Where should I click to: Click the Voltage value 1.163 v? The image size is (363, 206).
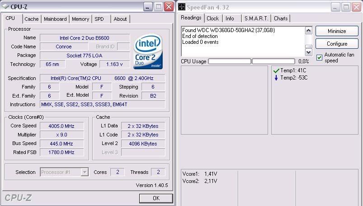click(114, 64)
